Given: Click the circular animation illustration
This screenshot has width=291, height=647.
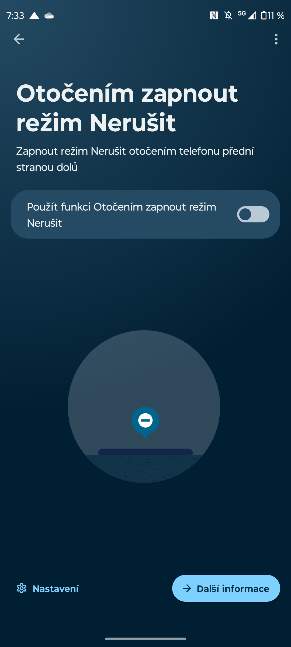Looking at the screenshot, I should (144, 407).
